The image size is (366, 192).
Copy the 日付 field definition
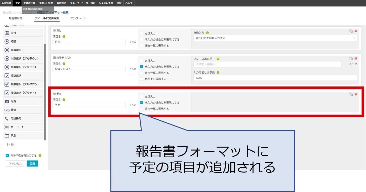351,31
